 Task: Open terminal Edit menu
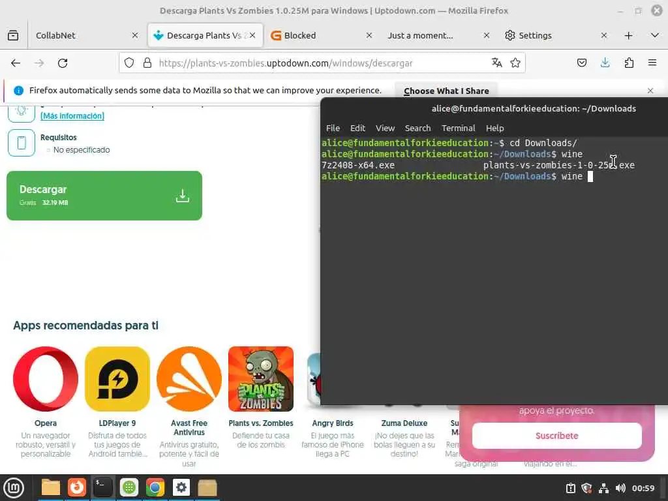click(x=357, y=129)
